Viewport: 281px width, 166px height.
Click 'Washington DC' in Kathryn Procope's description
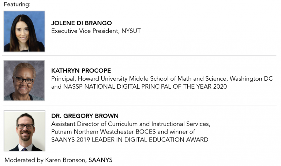pyautogui.click(x=251, y=79)
